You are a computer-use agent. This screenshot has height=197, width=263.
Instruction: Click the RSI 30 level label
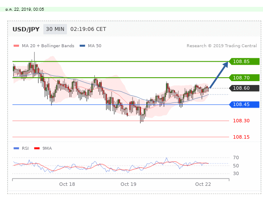(236, 173)
